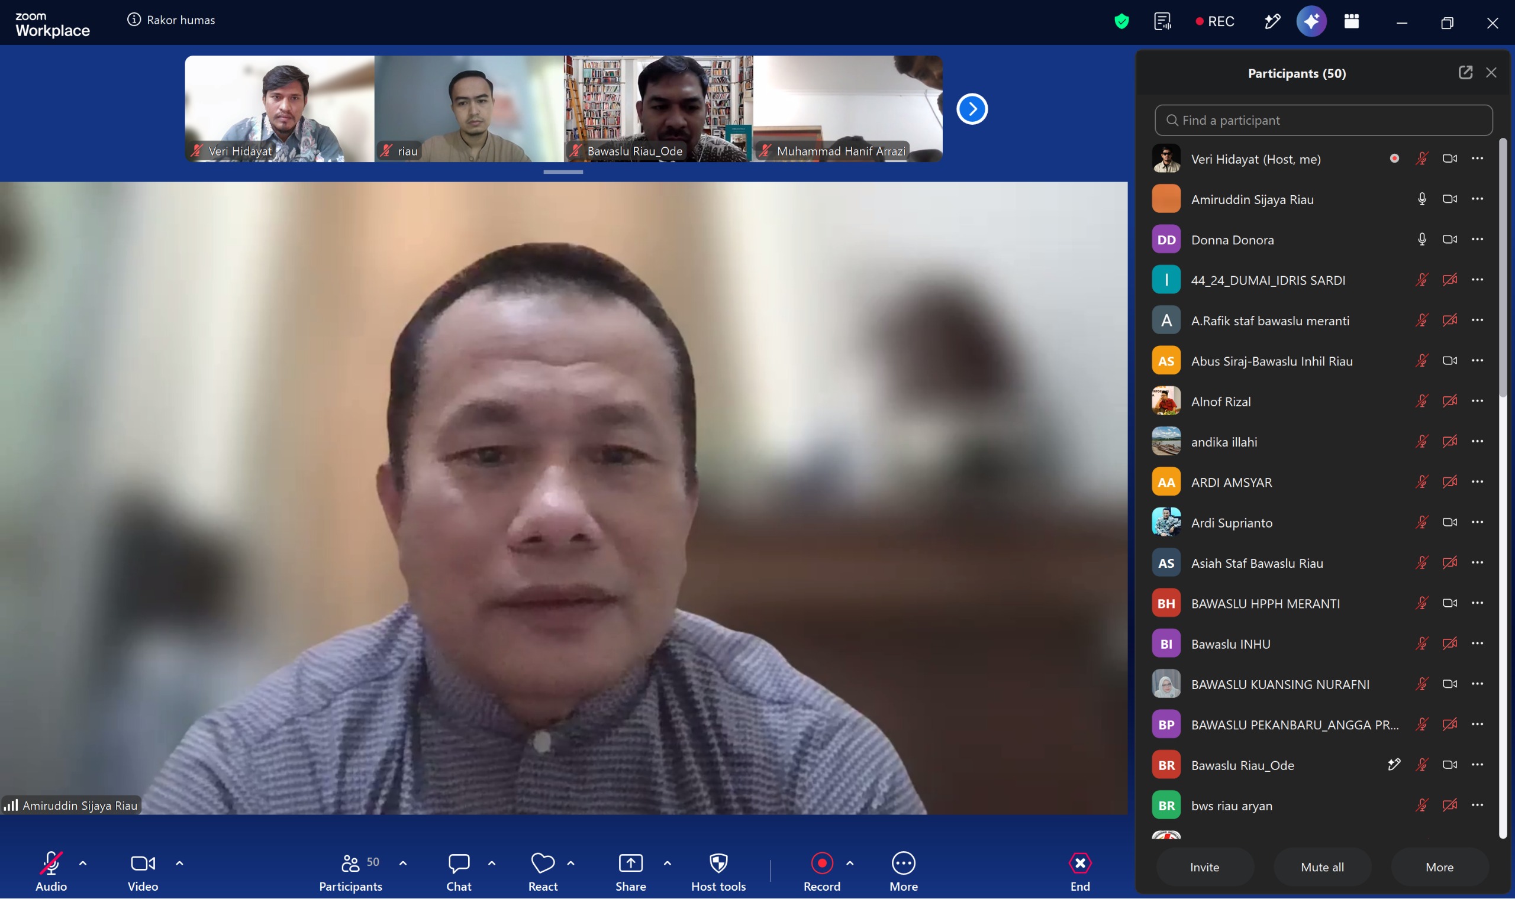Select the Muhammad Hanif Arrazi video thumbnail

[x=848, y=109]
